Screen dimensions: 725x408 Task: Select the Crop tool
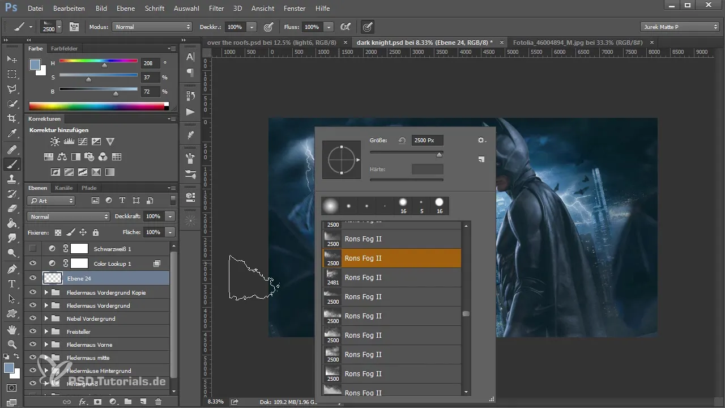(12, 118)
